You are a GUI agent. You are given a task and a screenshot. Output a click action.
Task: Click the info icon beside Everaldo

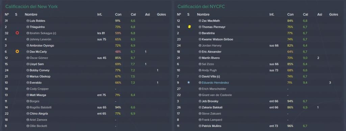(x=28, y=83)
